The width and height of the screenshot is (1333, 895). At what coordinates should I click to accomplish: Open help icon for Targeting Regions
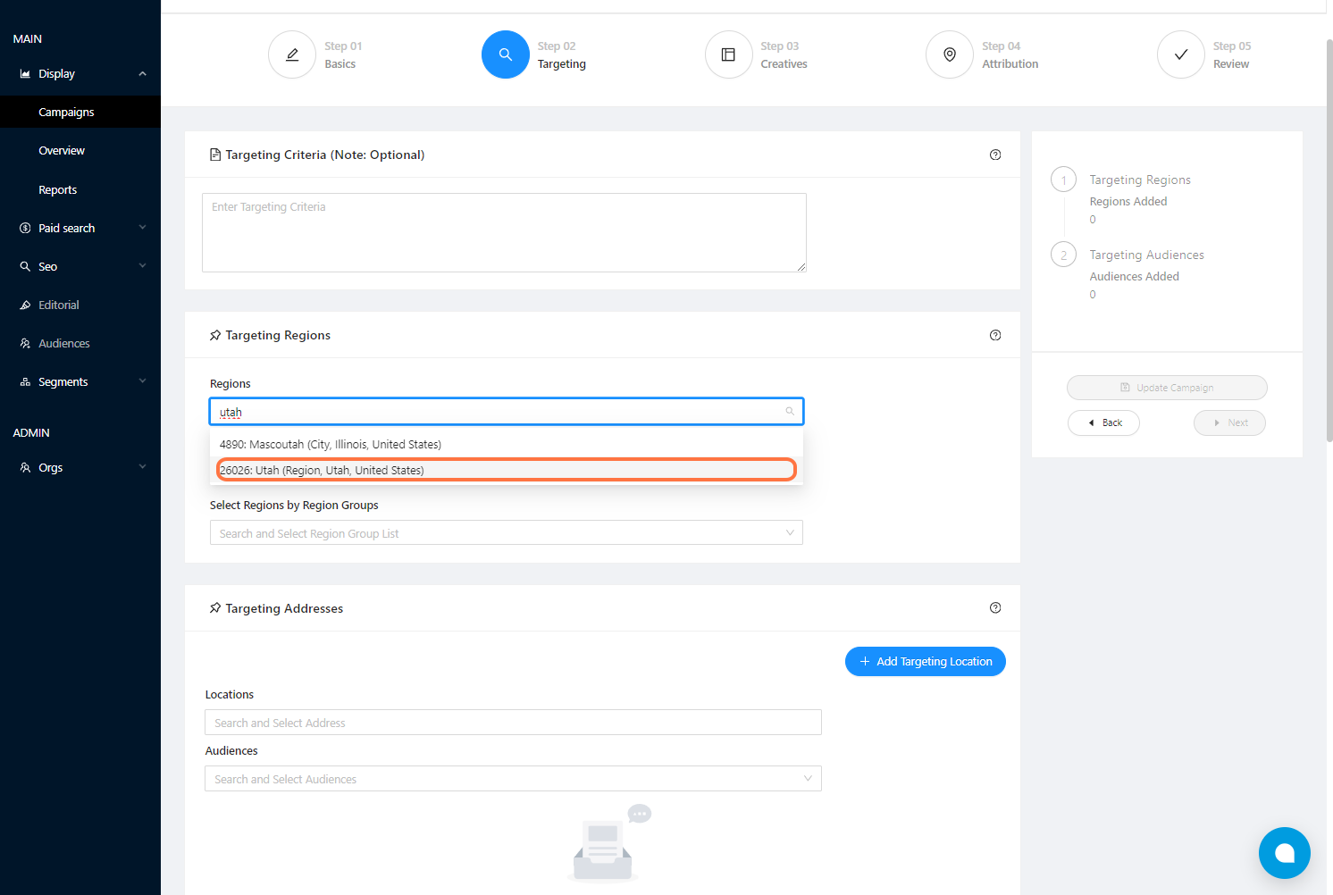pyautogui.click(x=995, y=335)
